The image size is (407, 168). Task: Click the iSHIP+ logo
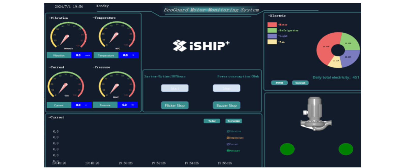point(201,46)
